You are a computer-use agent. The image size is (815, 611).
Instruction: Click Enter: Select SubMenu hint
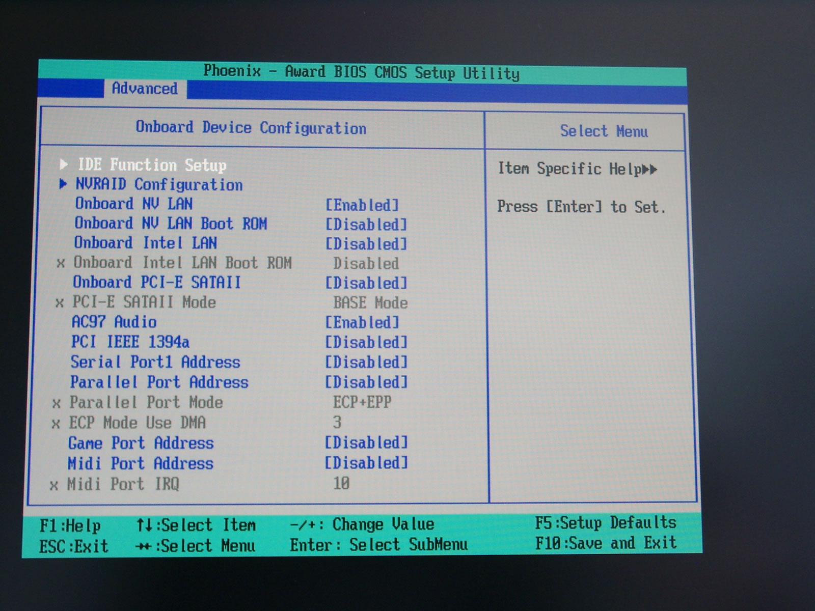pos(378,545)
